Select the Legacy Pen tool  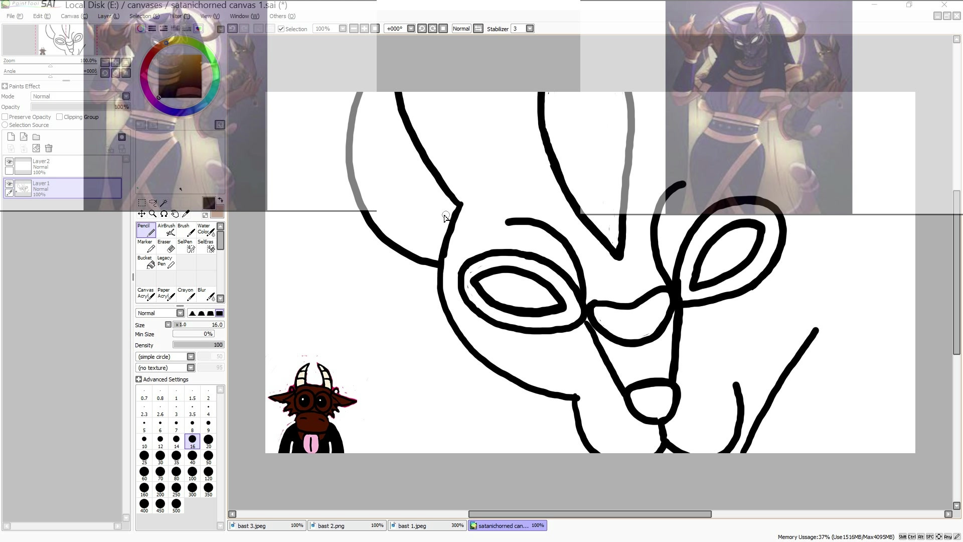166,261
